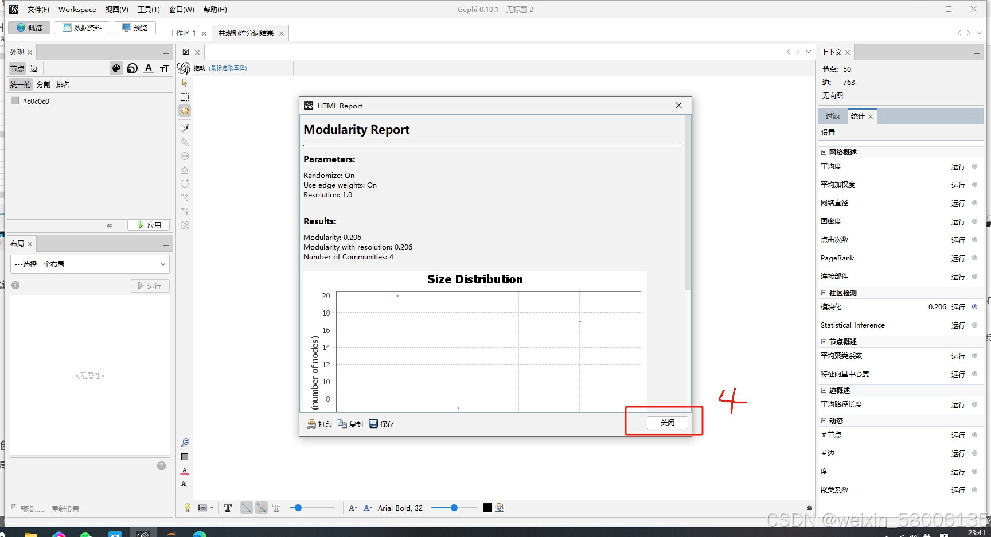Toggle the background lightbulb icon
The height and width of the screenshot is (537, 991).
(x=187, y=508)
